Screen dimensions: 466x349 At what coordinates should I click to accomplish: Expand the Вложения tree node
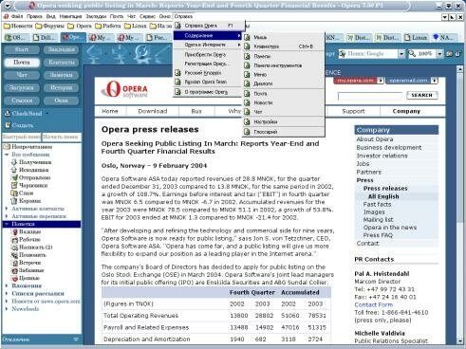click(x=7, y=285)
